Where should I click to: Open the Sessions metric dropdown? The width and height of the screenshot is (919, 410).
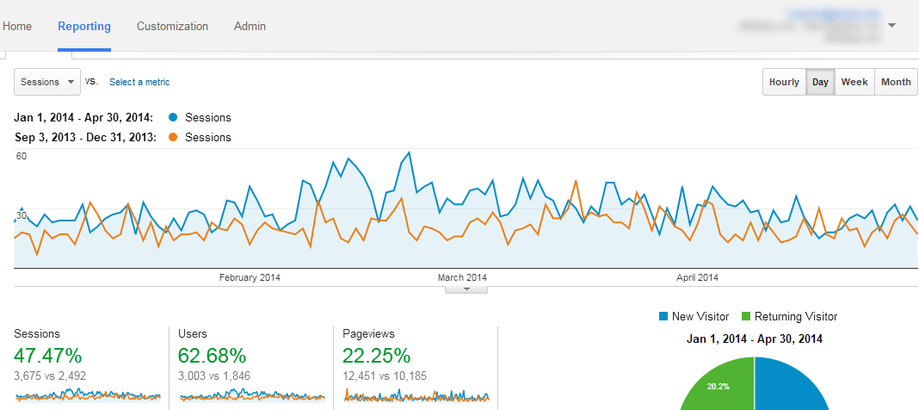[47, 82]
